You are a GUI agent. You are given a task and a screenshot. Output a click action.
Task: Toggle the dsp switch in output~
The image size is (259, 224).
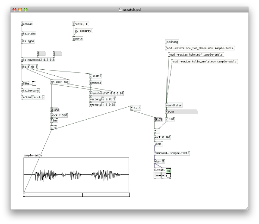168,171
